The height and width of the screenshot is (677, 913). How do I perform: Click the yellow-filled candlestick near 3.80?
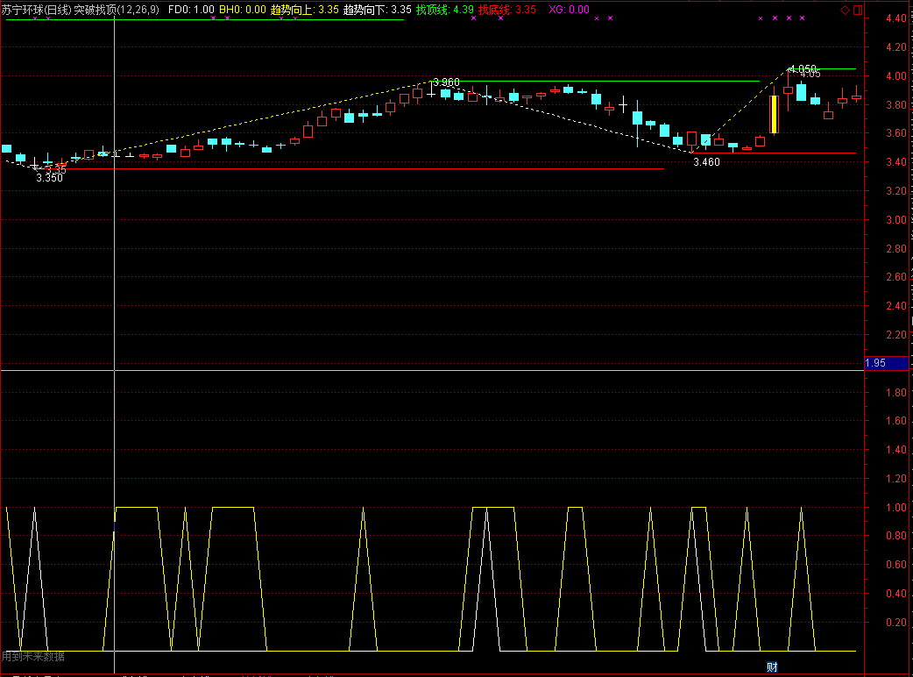click(x=774, y=114)
